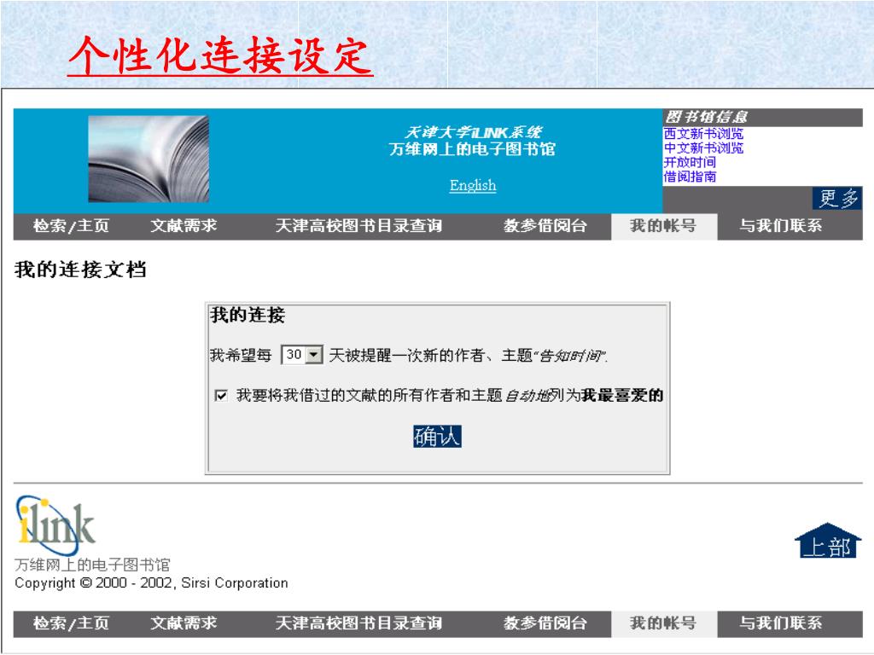Open the 开放时间 link

690,163
